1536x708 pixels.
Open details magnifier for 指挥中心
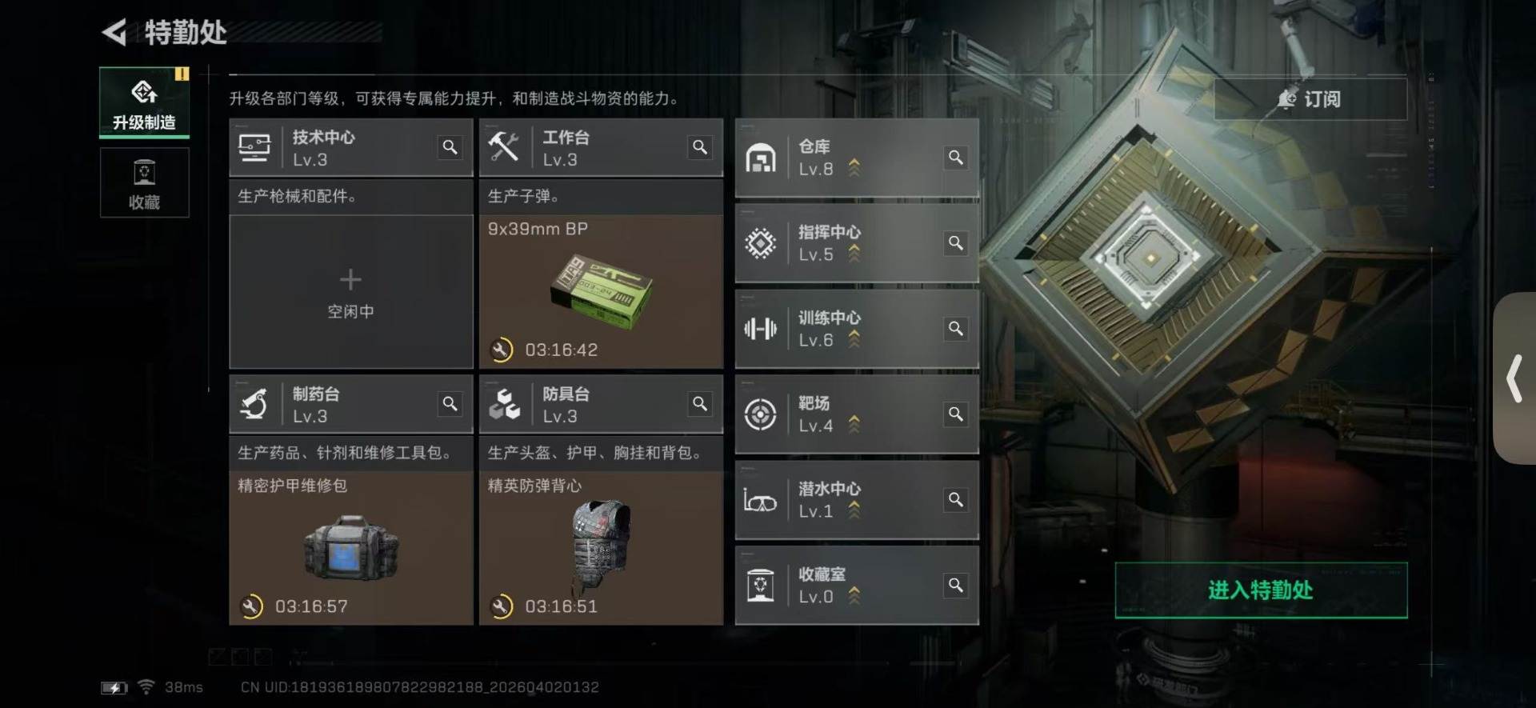point(956,243)
